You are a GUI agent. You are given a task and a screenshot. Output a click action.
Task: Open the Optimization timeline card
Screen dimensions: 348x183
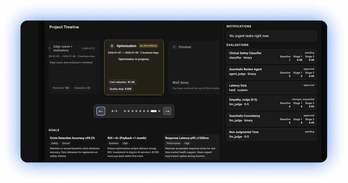click(134, 67)
